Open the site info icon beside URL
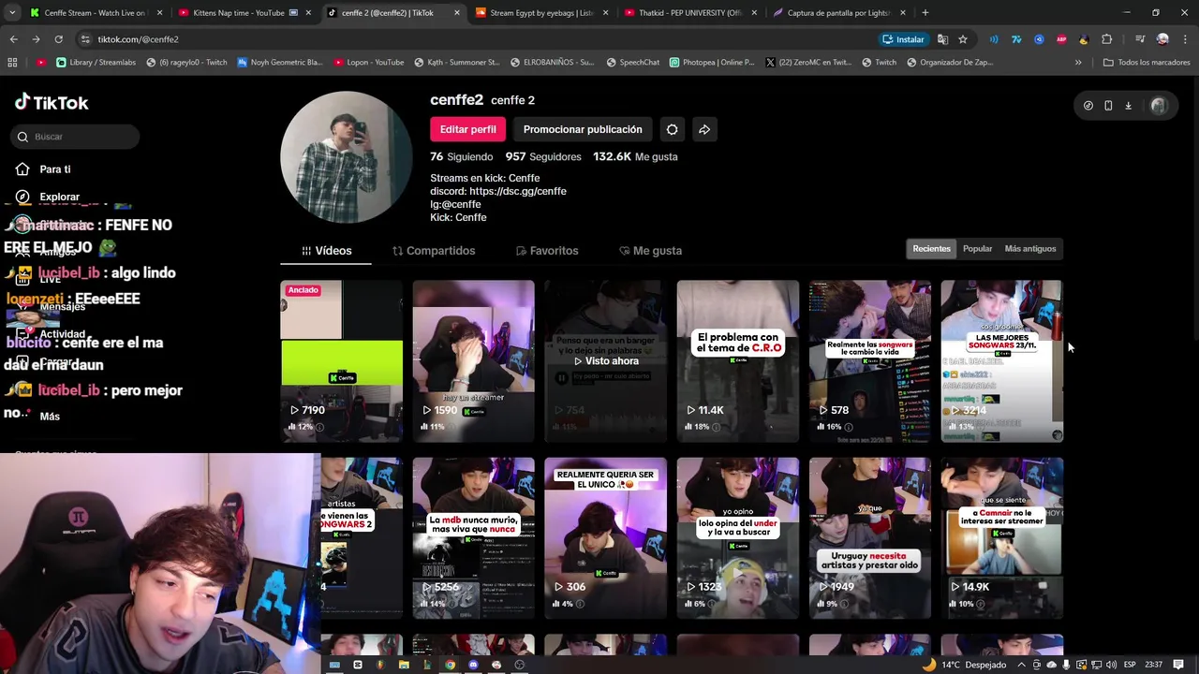Viewport: 1199px width, 674px height. 85,39
